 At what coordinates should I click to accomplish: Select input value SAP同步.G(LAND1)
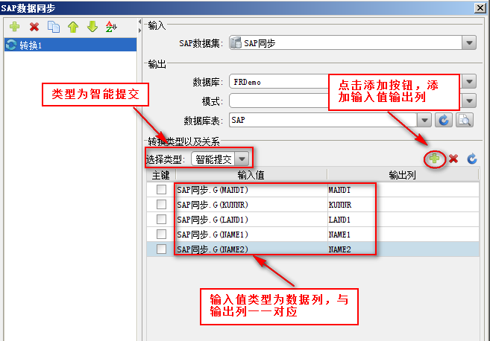[251, 220]
